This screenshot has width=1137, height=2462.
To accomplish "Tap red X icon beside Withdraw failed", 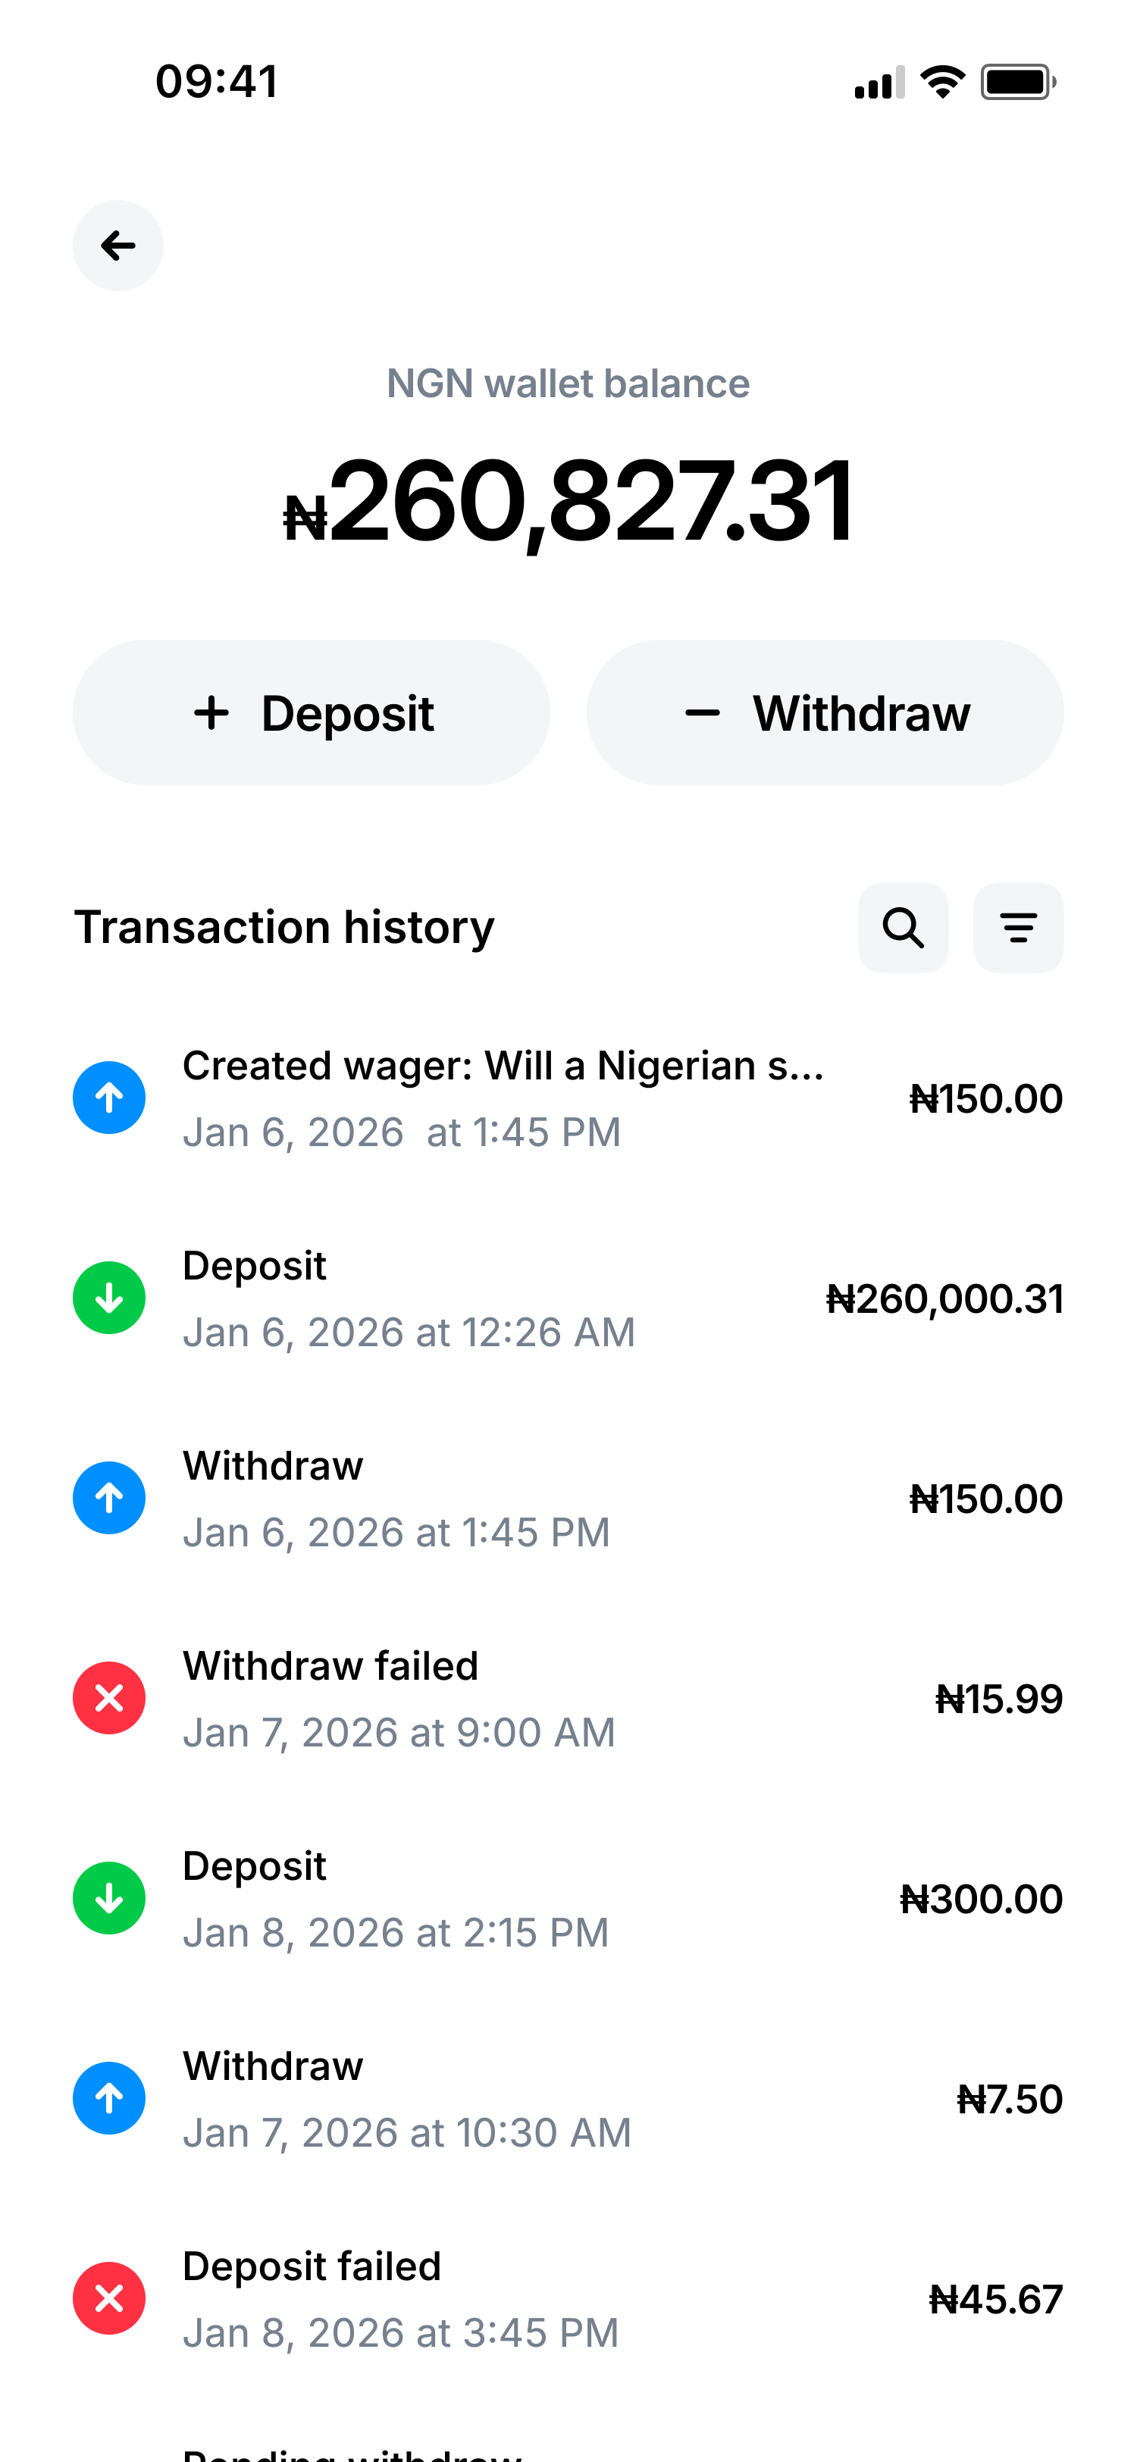I will coord(110,1699).
